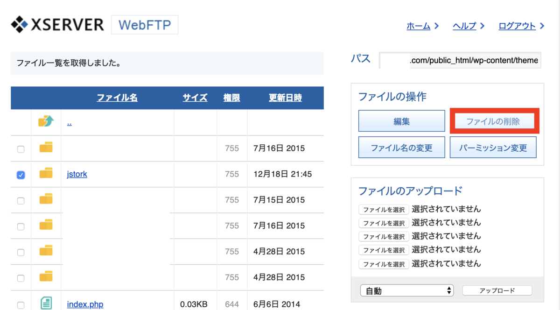Open the jstork folder link

[77, 174]
